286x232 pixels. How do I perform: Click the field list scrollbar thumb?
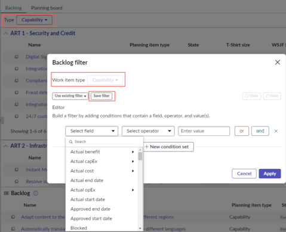(140, 156)
